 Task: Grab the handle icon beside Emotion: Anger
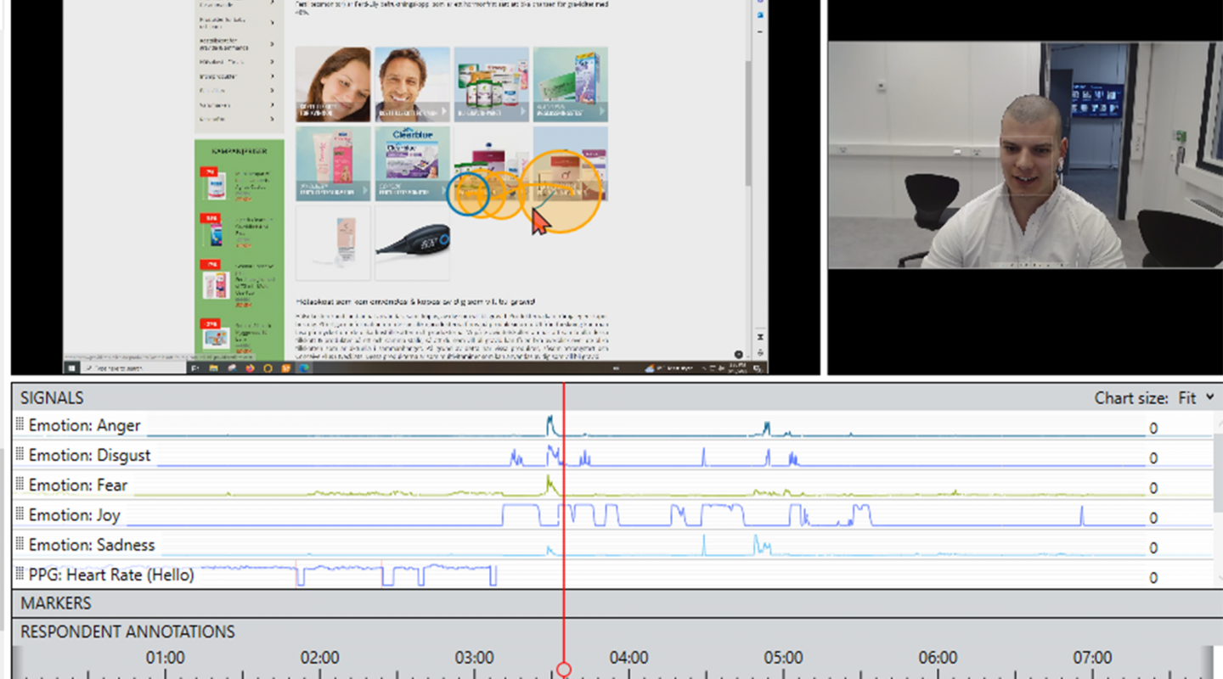pos(20,425)
